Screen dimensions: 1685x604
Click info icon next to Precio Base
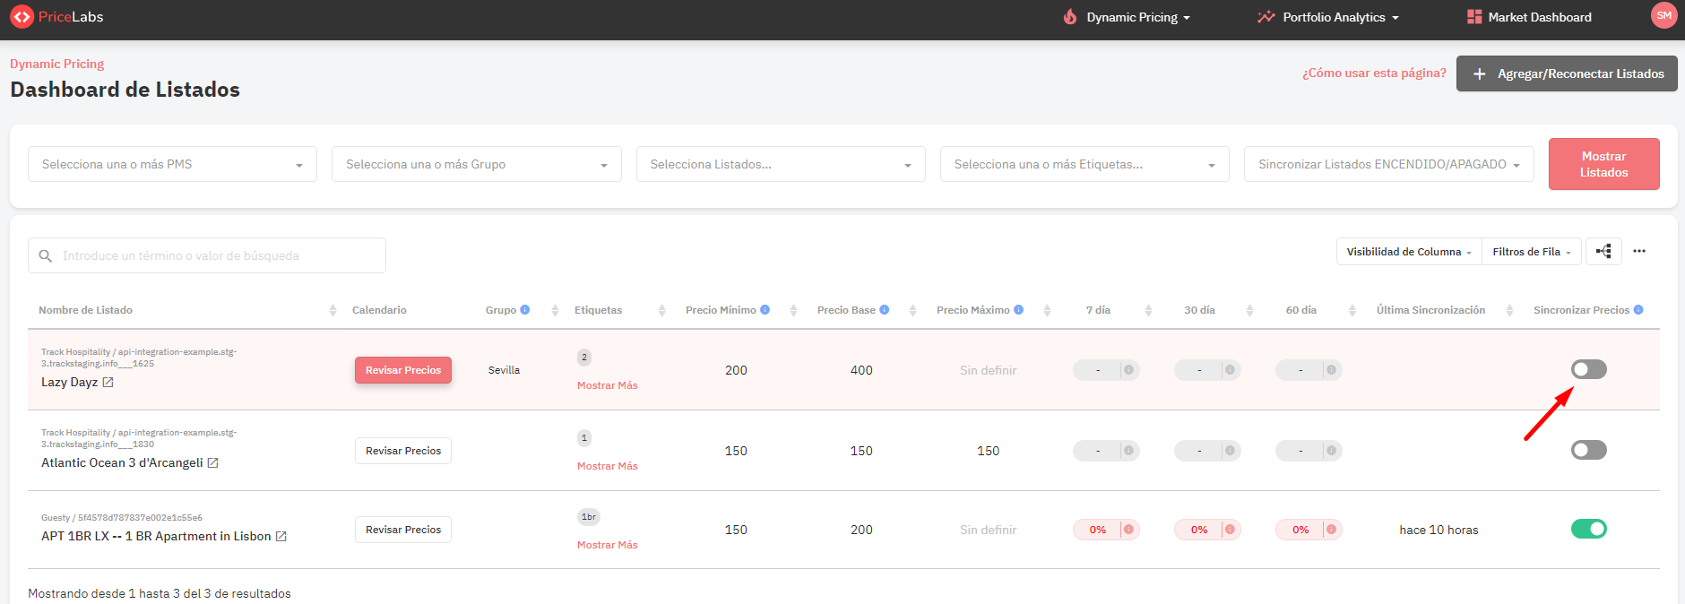coord(885,310)
